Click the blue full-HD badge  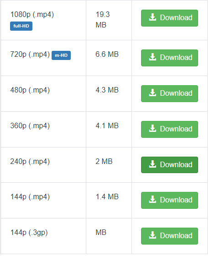[x=21, y=26]
